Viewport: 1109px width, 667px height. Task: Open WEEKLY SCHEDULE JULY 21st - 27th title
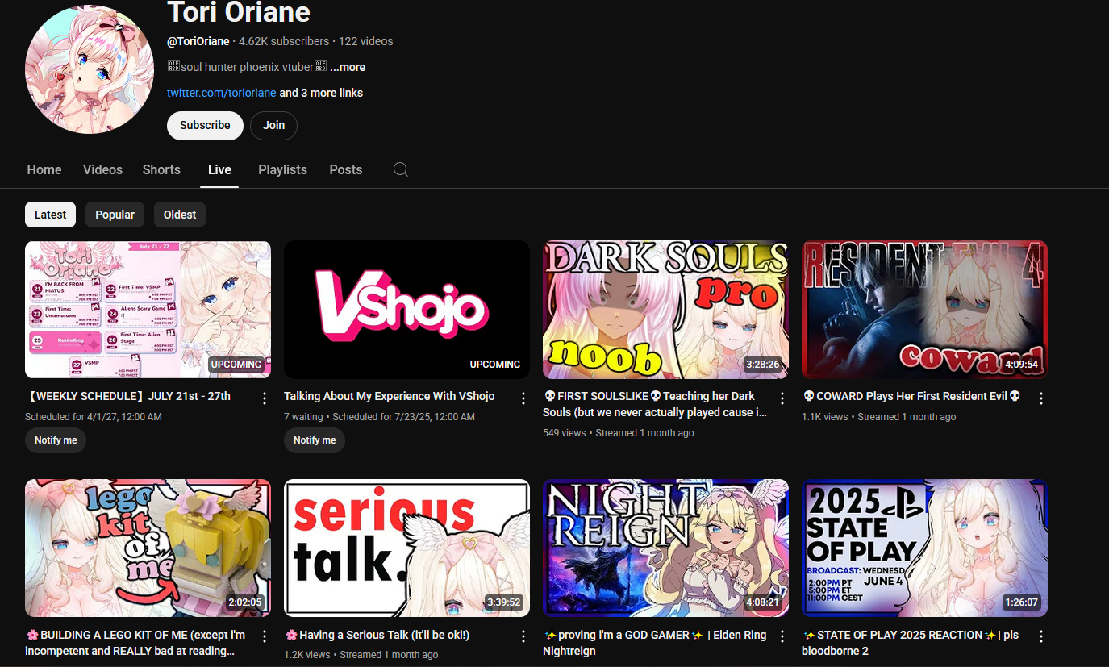click(x=127, y=396)
